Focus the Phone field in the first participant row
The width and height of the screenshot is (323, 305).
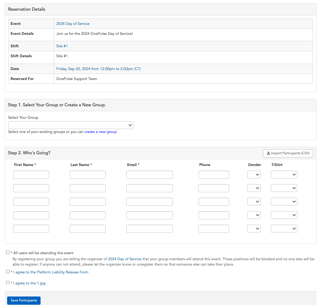tap(214, 175)
